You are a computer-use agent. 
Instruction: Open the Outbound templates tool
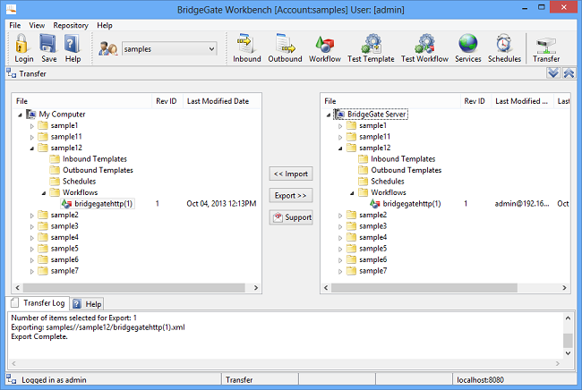pos(285,45)
